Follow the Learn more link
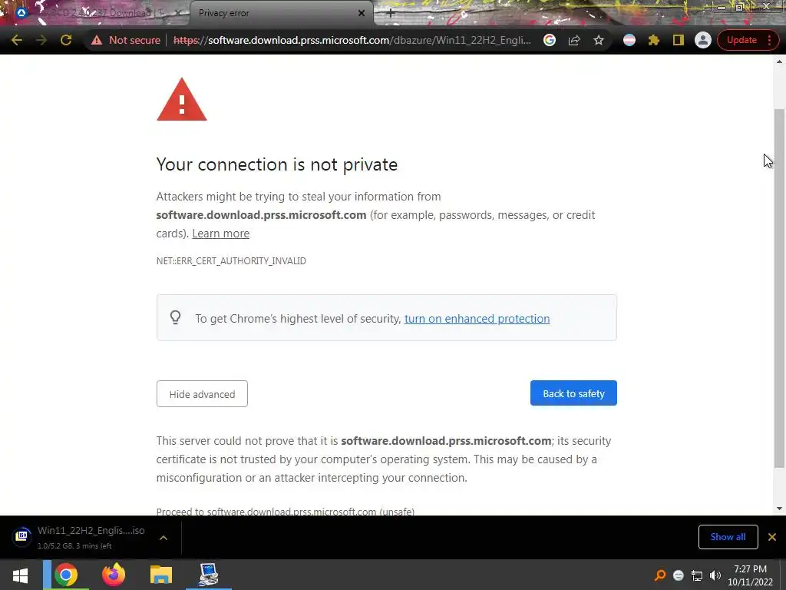The width and height of the screenshot is (786, 590). click(220, 234)
